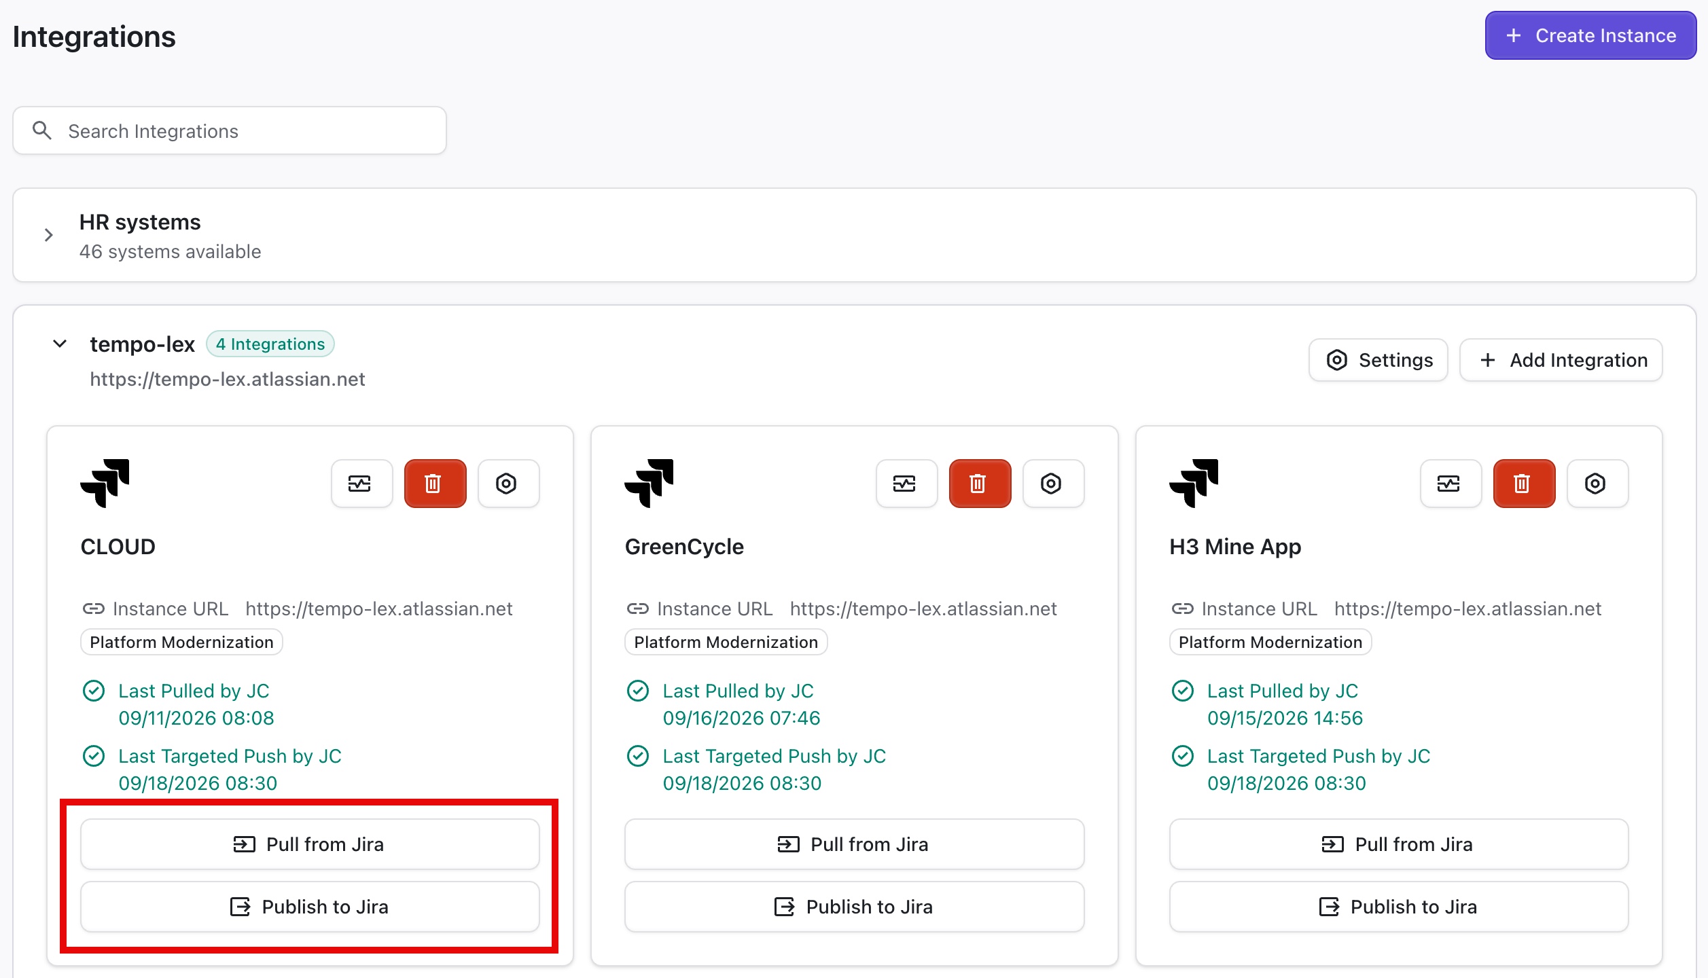The image size is (1708, 978).
Task: Click the link icon beside H3 Mine App Instance URL
Action: click(1183, 609)
